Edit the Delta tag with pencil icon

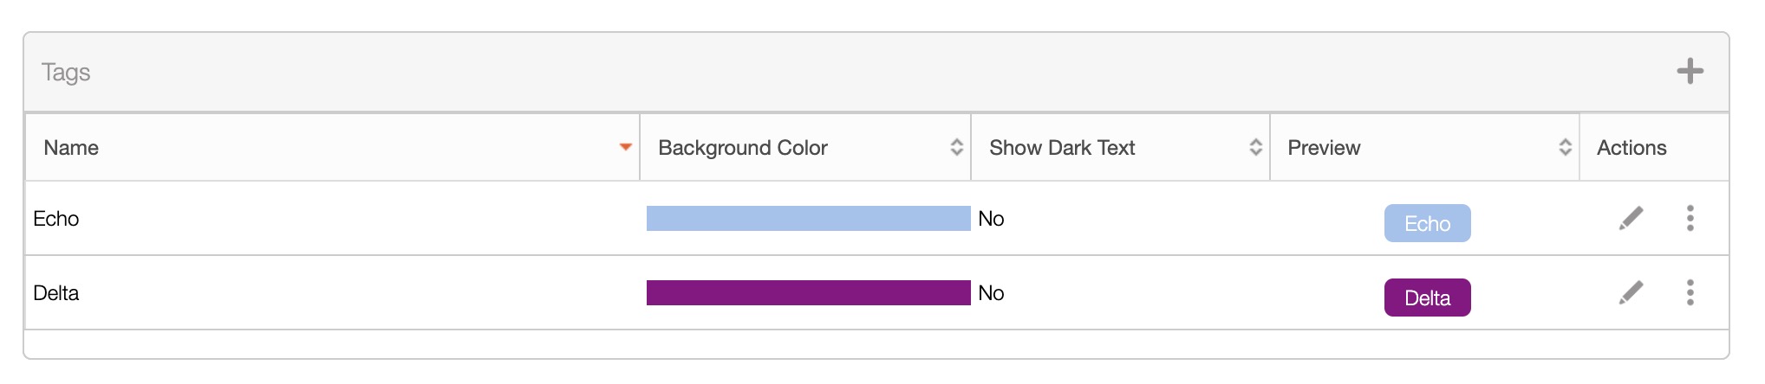coord(1631,293)
